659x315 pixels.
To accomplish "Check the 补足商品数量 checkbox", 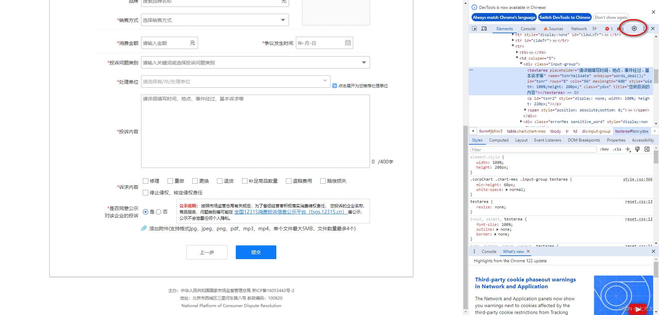I will pyautogui.click(x=245, y=181).
